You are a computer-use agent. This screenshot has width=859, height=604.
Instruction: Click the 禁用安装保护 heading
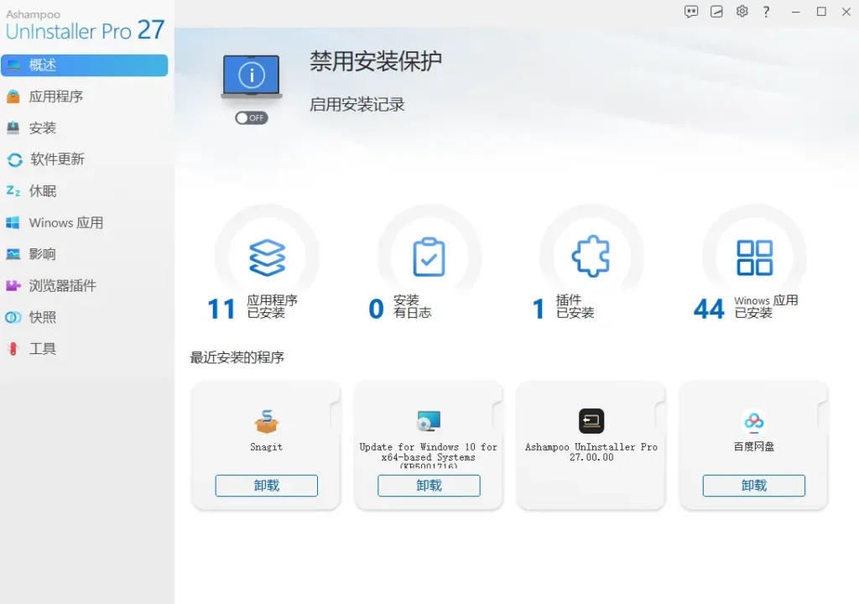coord(376,61)
